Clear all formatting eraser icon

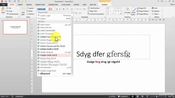coord(64,9)
